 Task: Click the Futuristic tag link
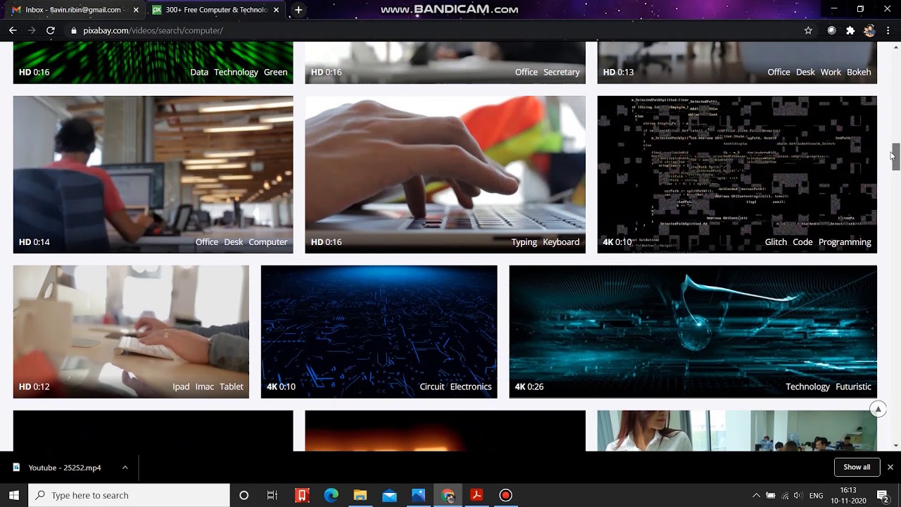pos(854,387)
